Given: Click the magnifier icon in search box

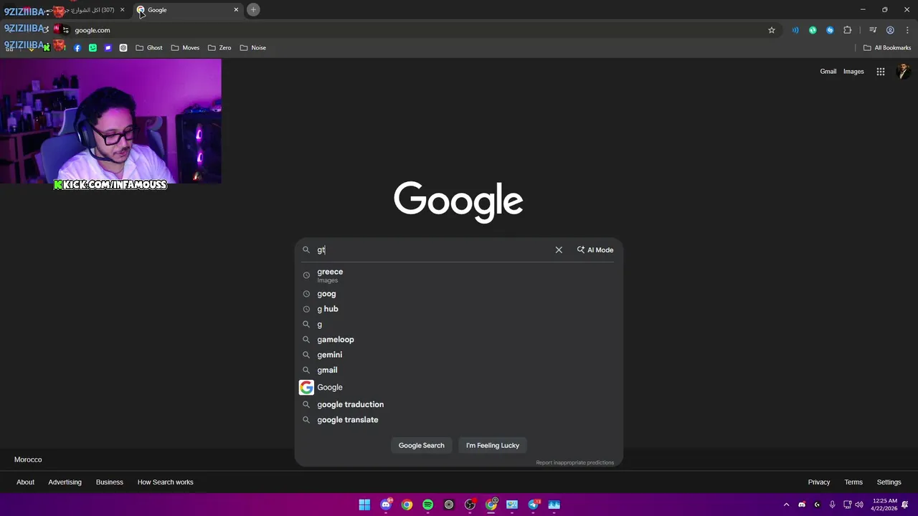Looking at the screenshot, I should tap(306, 249).
